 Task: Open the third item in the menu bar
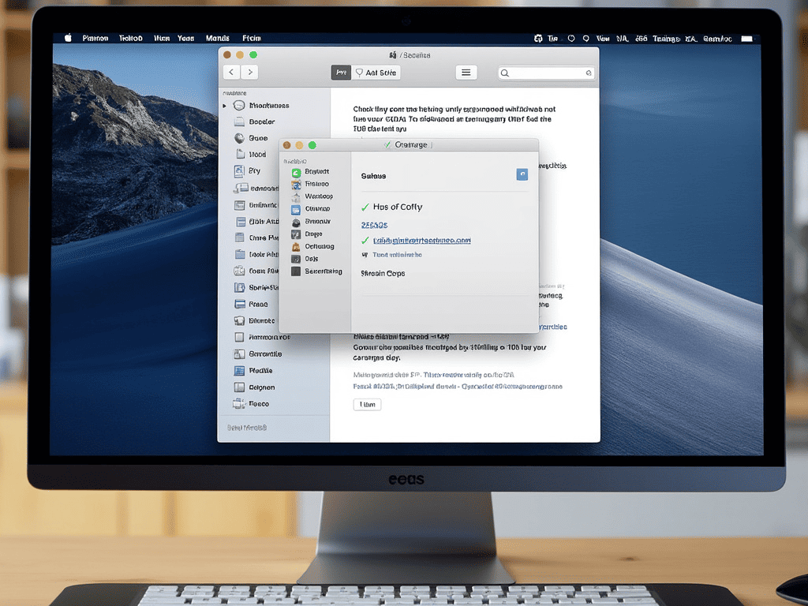pos(161,38)
